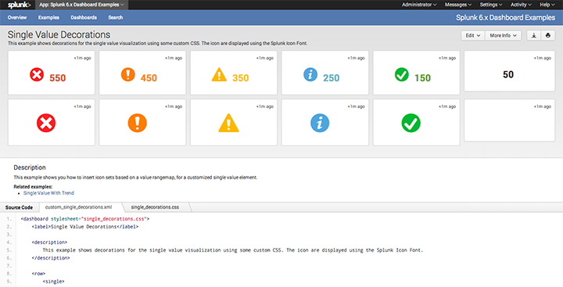Open the Single Value With Trend link
Screen dimensions: 563x287
48,193
